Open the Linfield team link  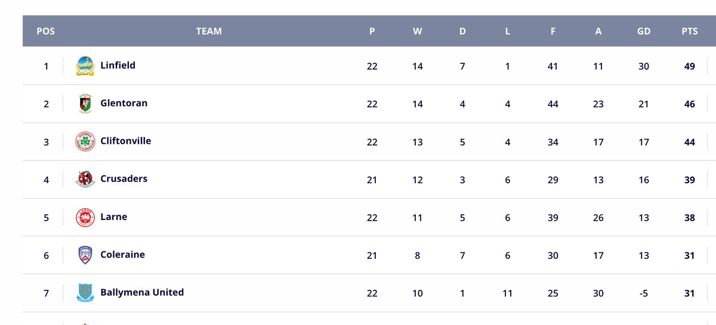point(118,66)
